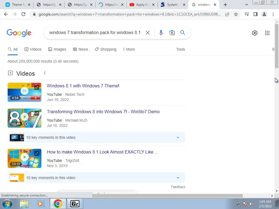Click the 'Nobel Tech' channel name
This screenshot has width=279, height=209.
pyautogui.click(x=75, y=94)
